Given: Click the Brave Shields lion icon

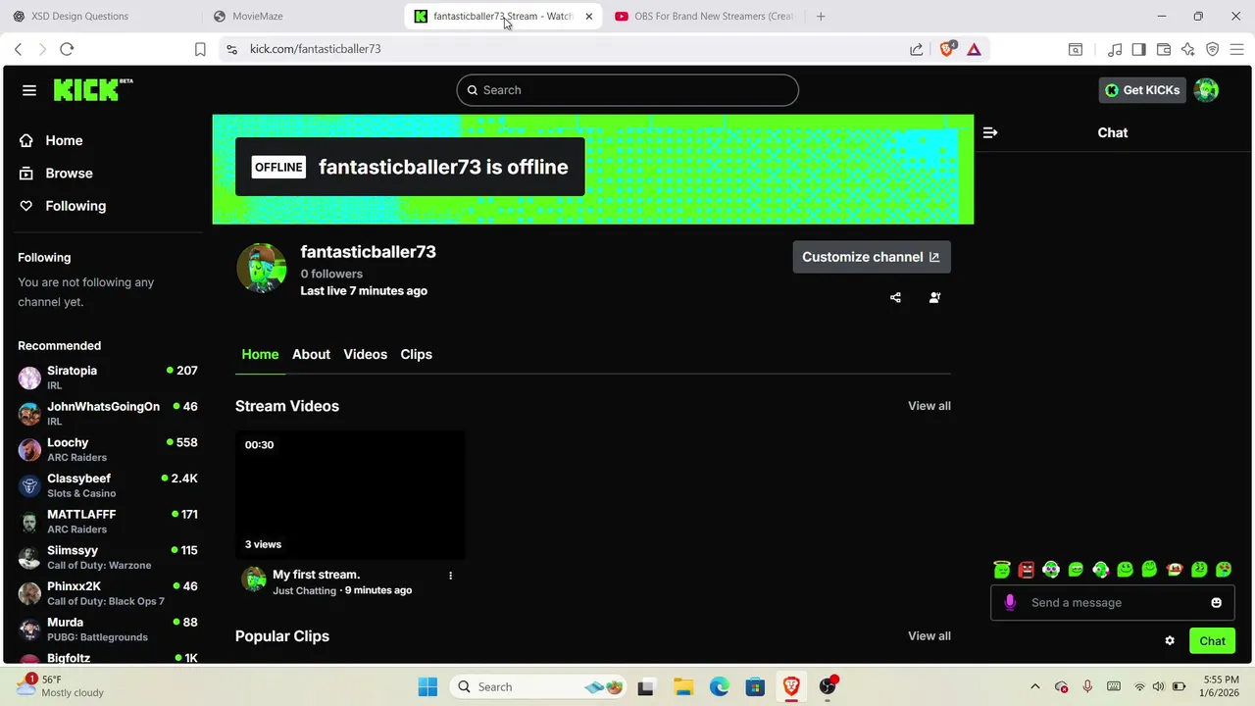Looking at the screenshot, I should [x=947, y=49].
